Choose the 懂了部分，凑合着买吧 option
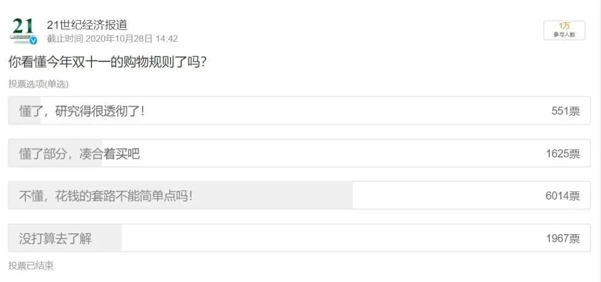Screen dimensions: 601x282 click(80, 154)
